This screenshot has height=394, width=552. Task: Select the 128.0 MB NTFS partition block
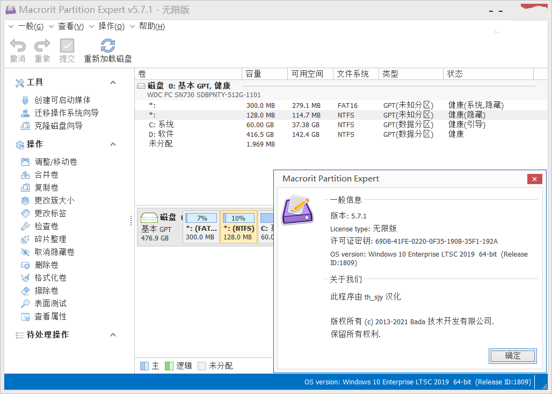[x=238, y=228]
